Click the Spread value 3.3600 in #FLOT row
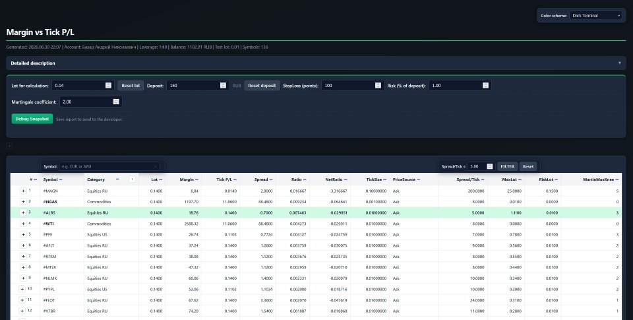 [266, 300]
